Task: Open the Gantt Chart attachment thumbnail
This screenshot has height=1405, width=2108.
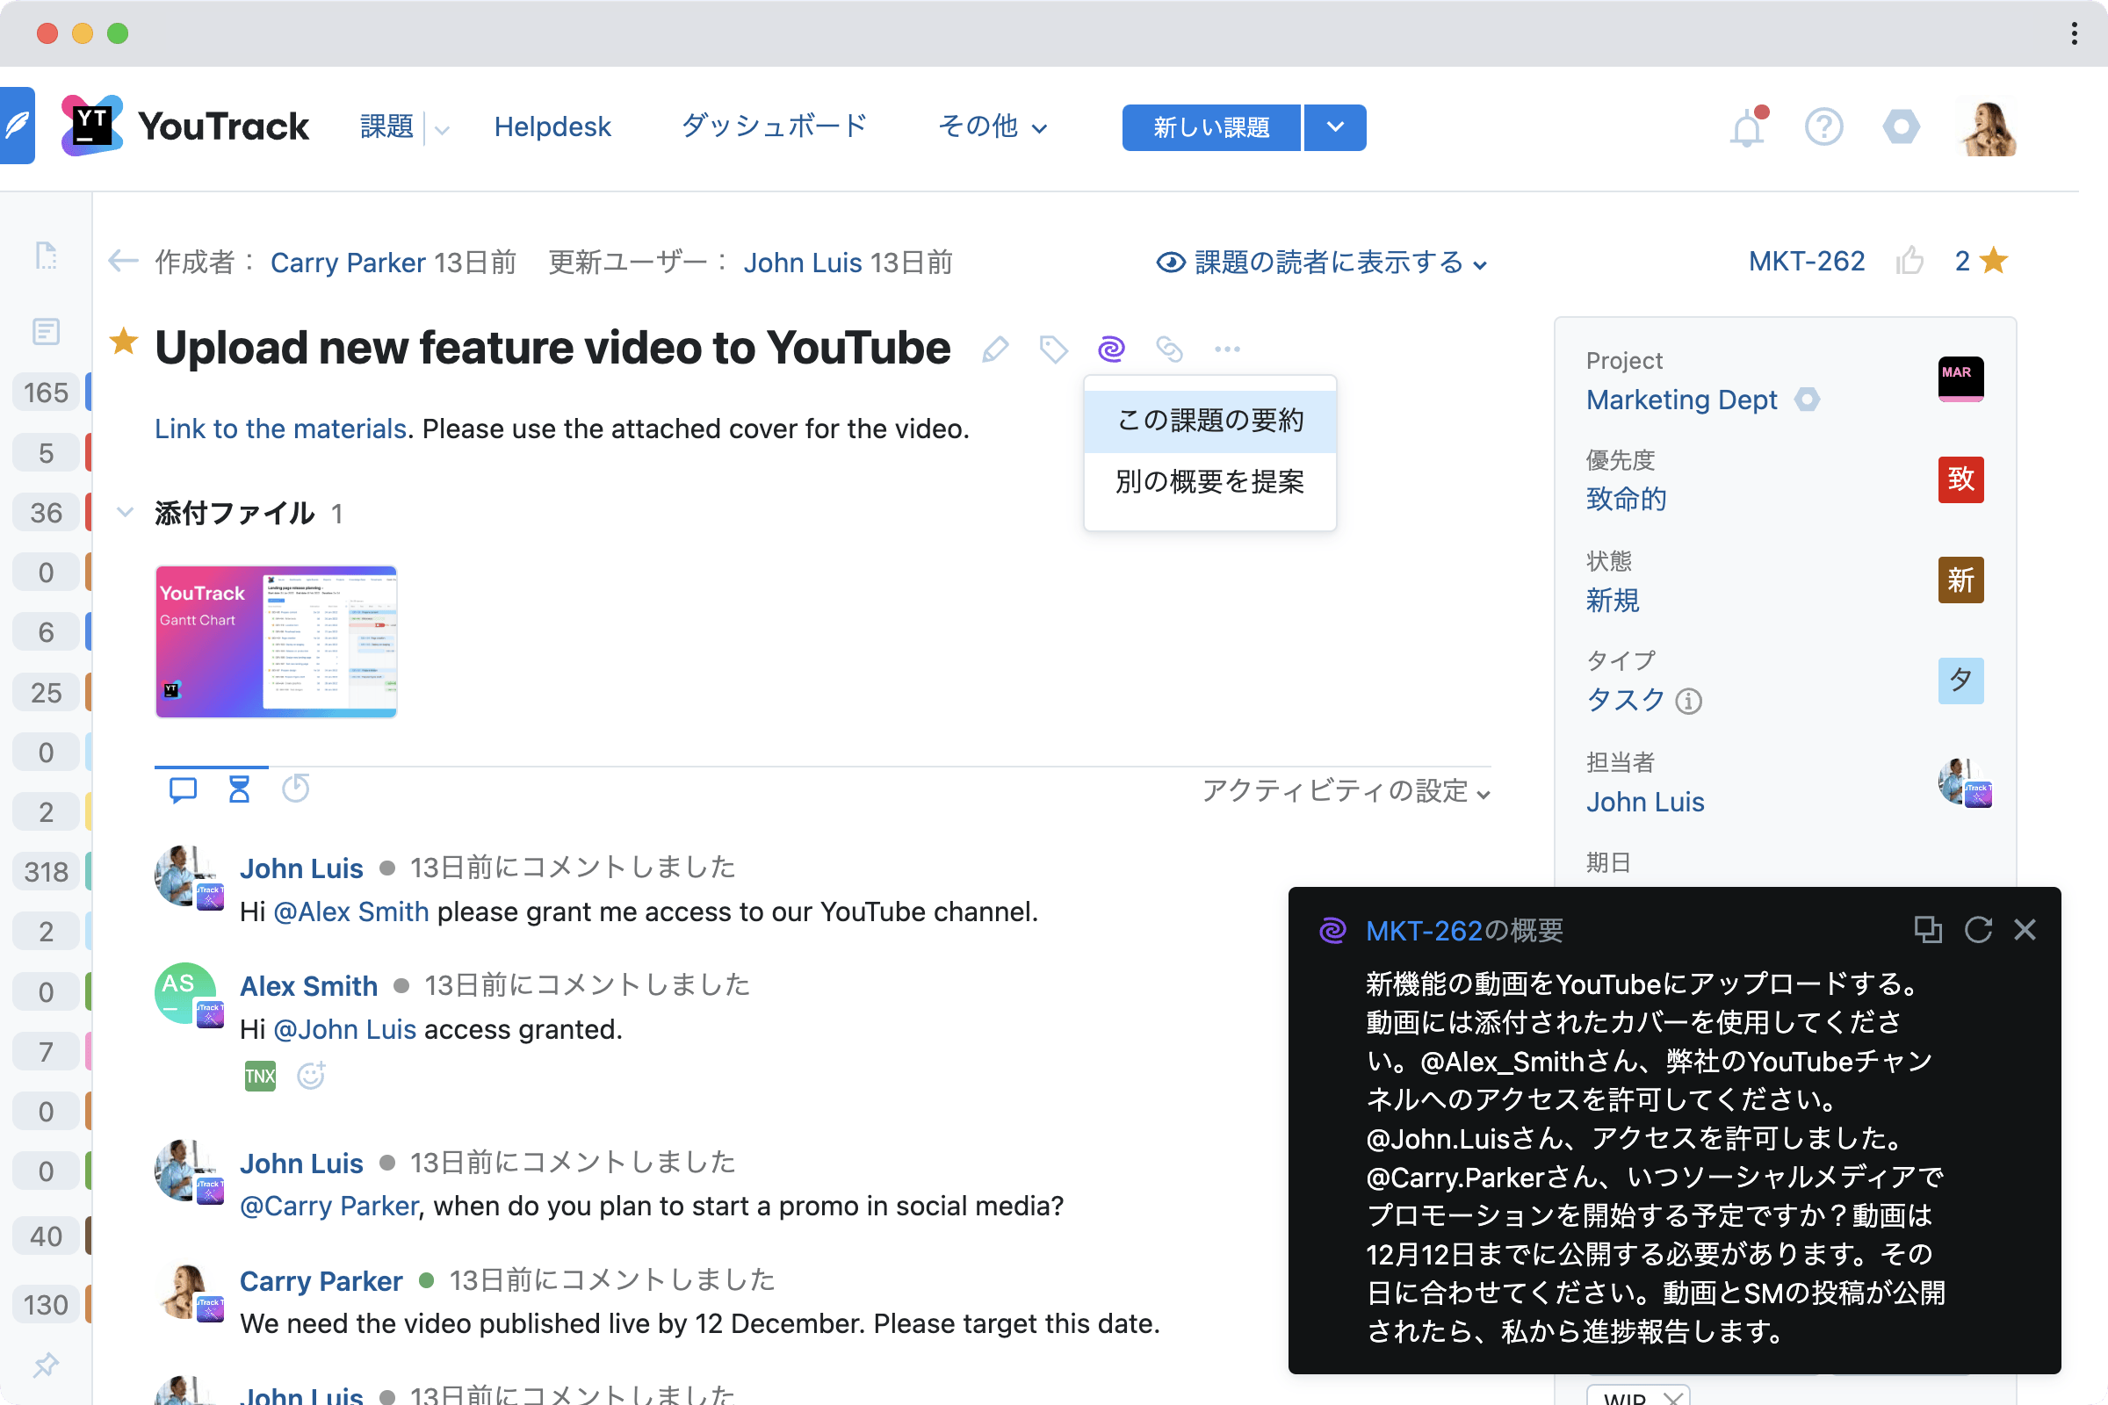Action: click(276, 642)
